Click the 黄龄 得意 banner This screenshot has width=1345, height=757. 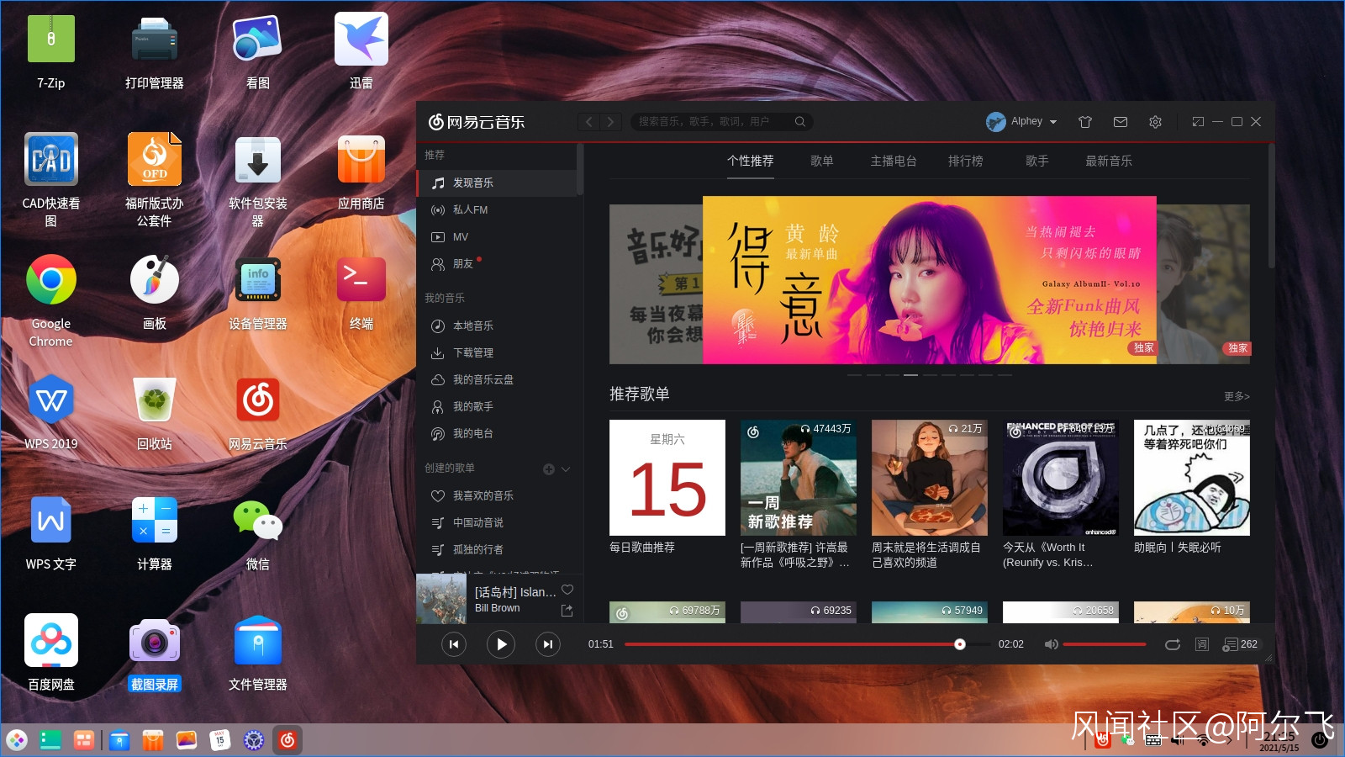[x=930, y=280]
